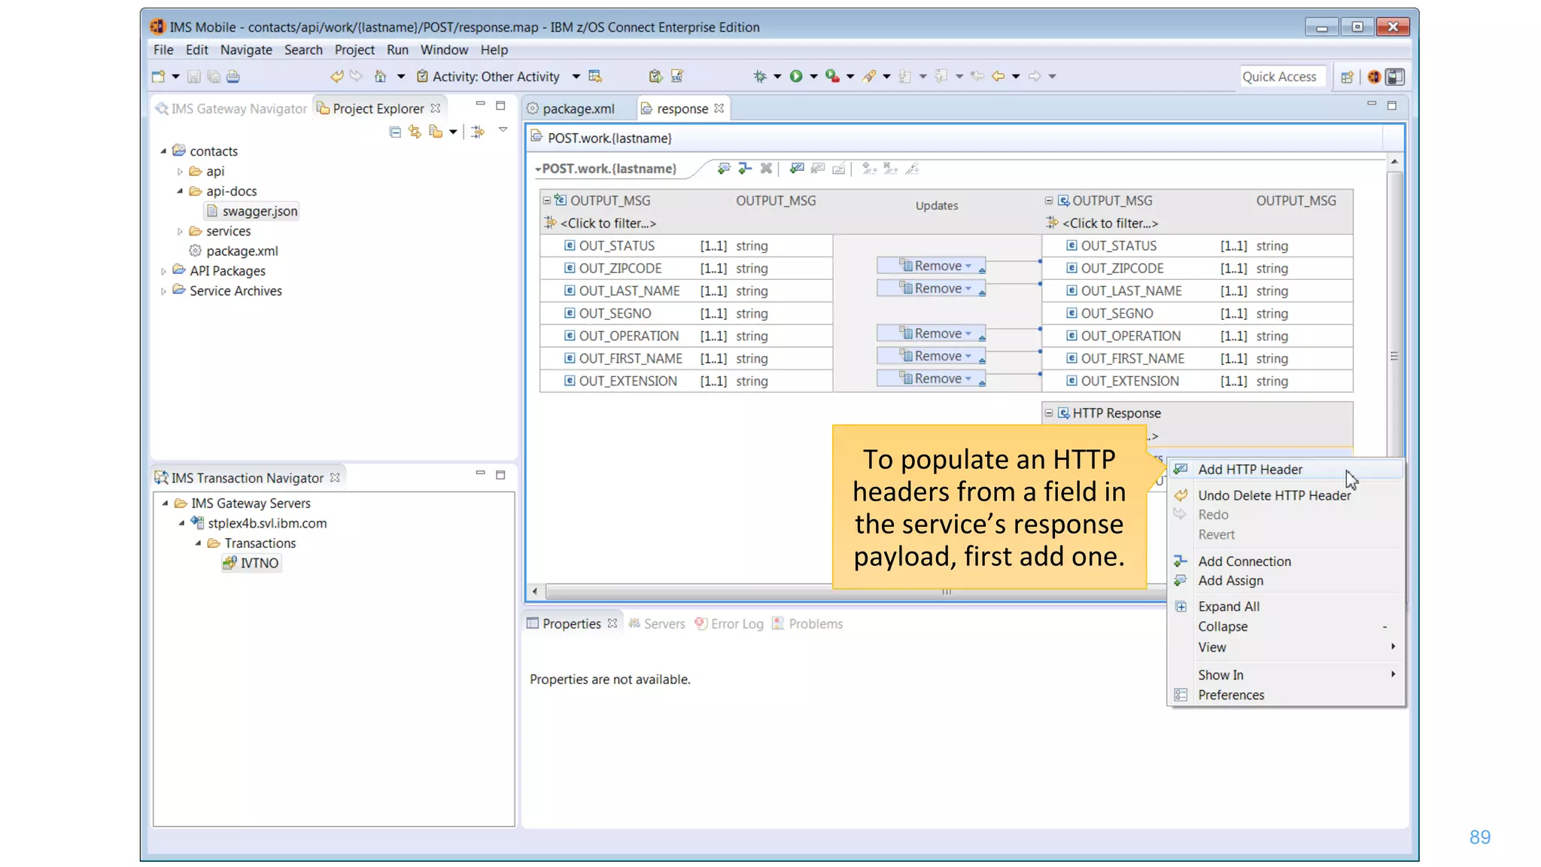Switch to the Error Log tab

click(x=729, y=624)
